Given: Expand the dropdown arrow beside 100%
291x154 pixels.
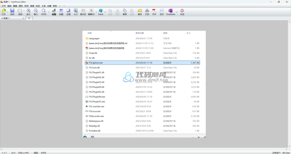Looking at the screenshot, I should click(49, 12).
